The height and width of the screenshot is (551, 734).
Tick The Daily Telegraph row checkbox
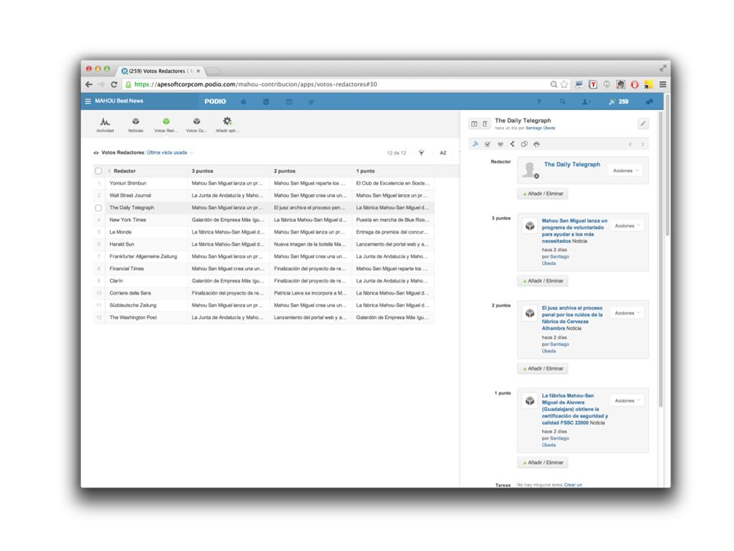99,207
